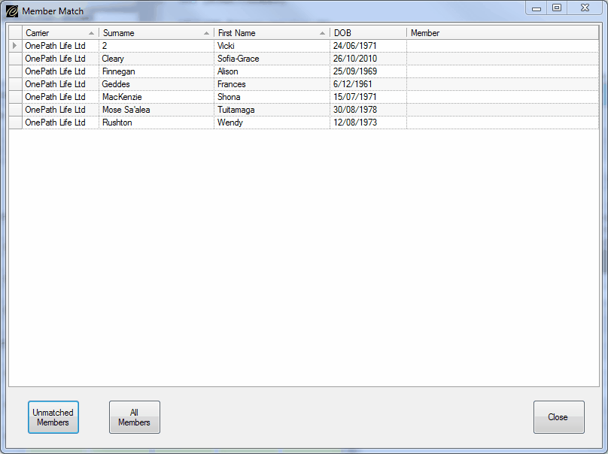The image size is (608, 454).
Task: Select DOB cell 24/06/1971
Action: [369, 46]
